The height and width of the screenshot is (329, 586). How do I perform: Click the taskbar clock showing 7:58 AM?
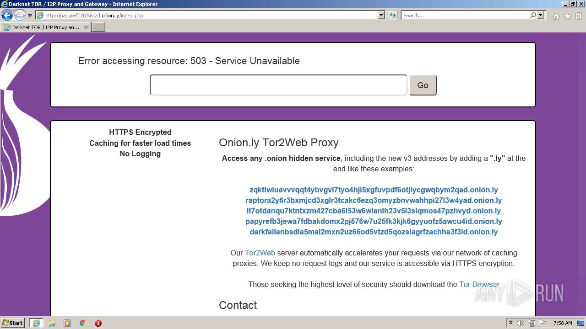point(563,323)
